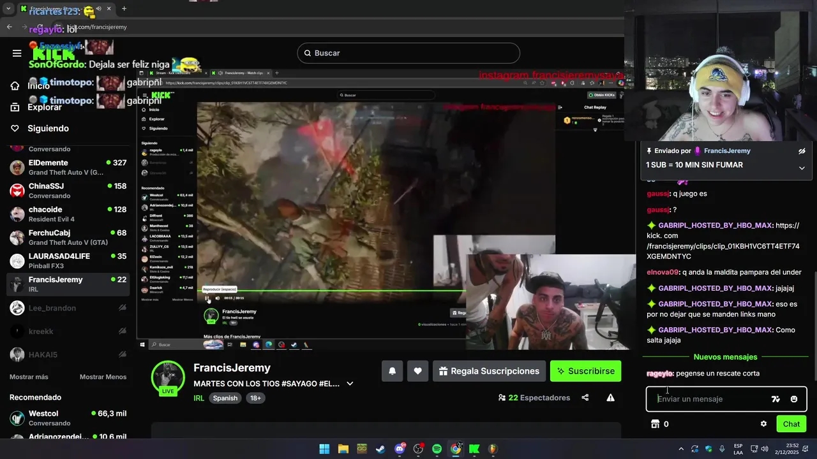Open offline Lee_brandon channel
This screenshot has height=459, width=817.
[68, 308]
